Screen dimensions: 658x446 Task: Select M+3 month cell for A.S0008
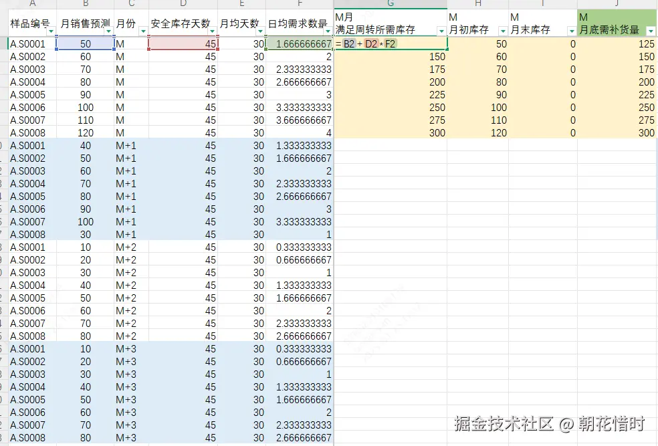(131, 438)
